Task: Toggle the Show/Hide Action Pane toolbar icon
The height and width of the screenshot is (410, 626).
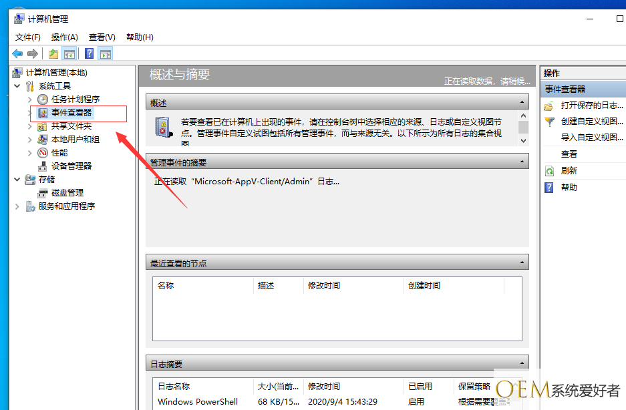Action: point(106,54)
